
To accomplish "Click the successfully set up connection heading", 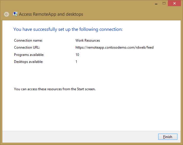I will tap(68, 29).
